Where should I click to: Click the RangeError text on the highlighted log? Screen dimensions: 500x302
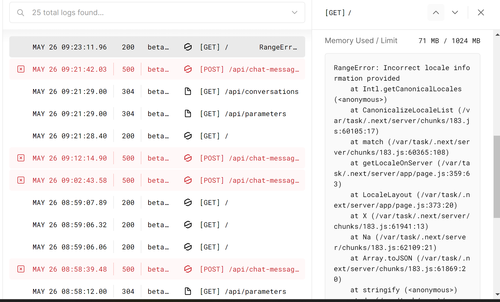click(x=278, y=47)
